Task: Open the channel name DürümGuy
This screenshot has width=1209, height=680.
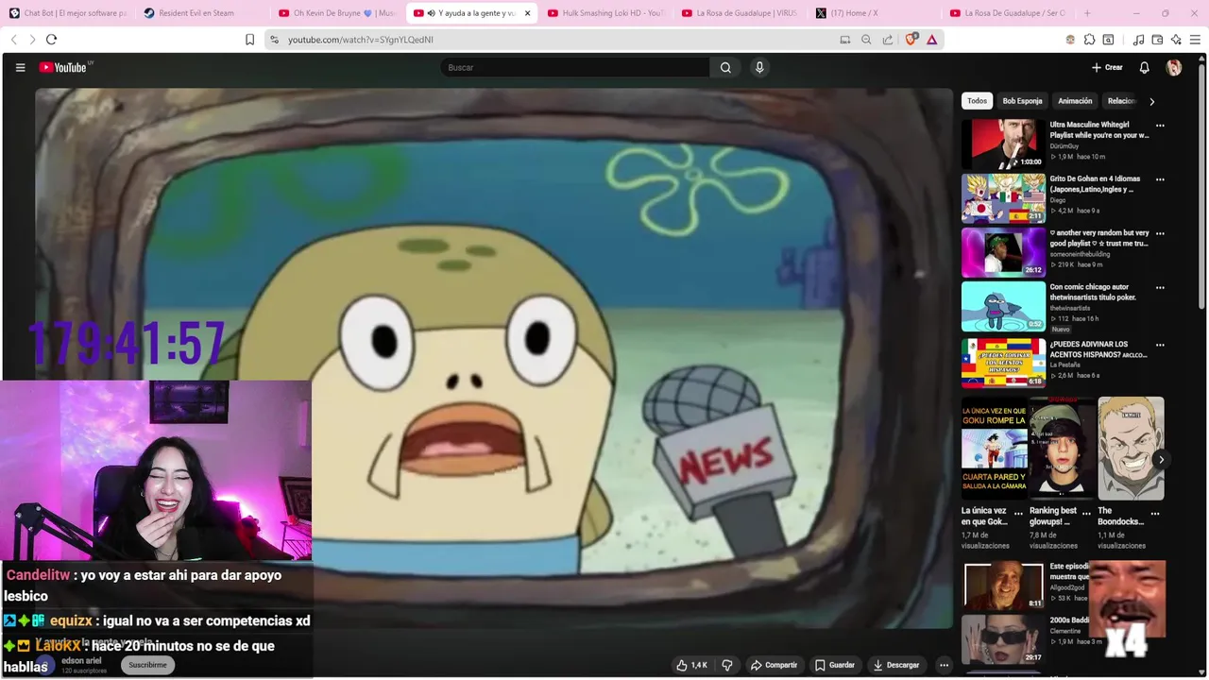Action: (x=1064, y=146)
